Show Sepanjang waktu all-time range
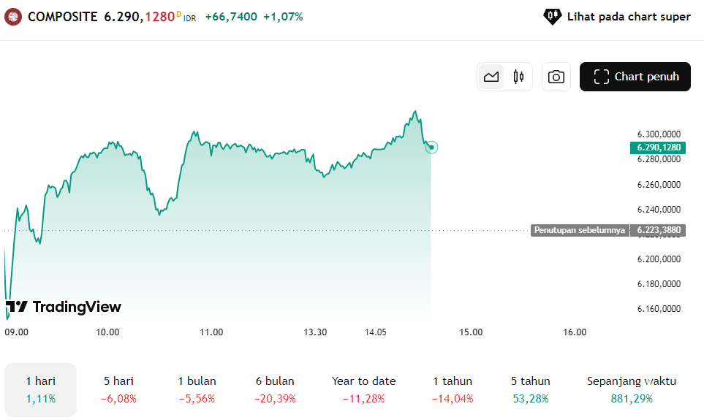 coord(632,389)
